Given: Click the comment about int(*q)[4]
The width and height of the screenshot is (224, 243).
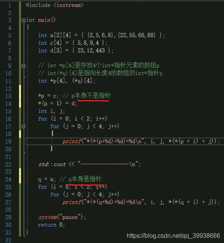Looking at the screenshot, I should tap(100, 73).
